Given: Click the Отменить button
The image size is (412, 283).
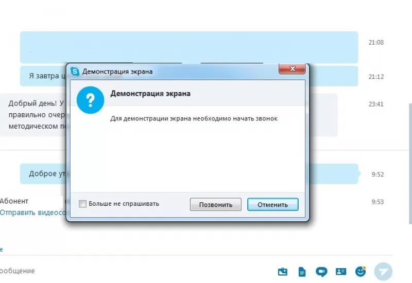Looking at the screenshot, I should (x=273, y=204).
